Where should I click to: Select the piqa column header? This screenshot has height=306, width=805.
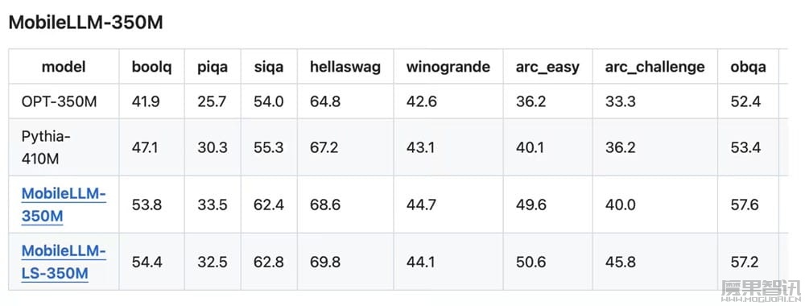[213, 68]
